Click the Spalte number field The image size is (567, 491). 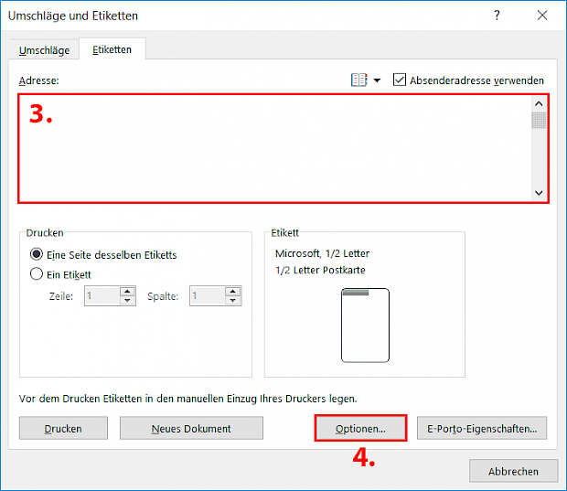[208, 296]
